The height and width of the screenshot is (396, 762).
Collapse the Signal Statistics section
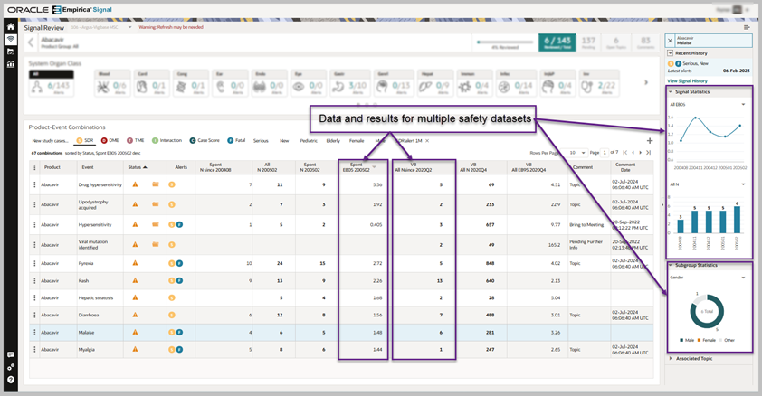[671, 91]
